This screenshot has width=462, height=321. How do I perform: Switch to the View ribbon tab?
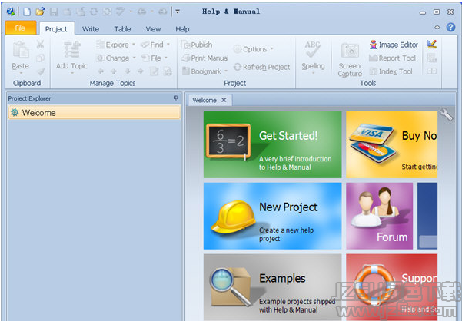(x=153, y=29)
